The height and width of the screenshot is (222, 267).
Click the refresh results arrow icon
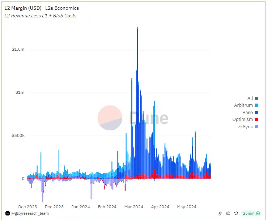click(x=236, y=214)
